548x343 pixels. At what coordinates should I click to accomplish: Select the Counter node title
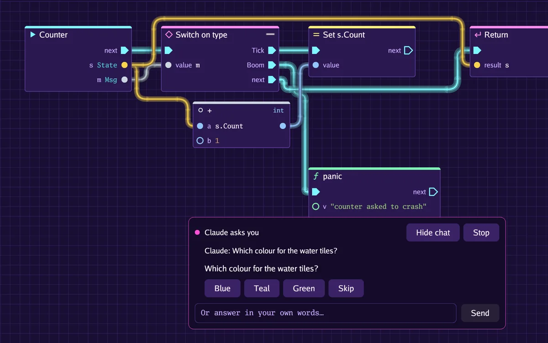pyautogui.click(x=53, y=35)
